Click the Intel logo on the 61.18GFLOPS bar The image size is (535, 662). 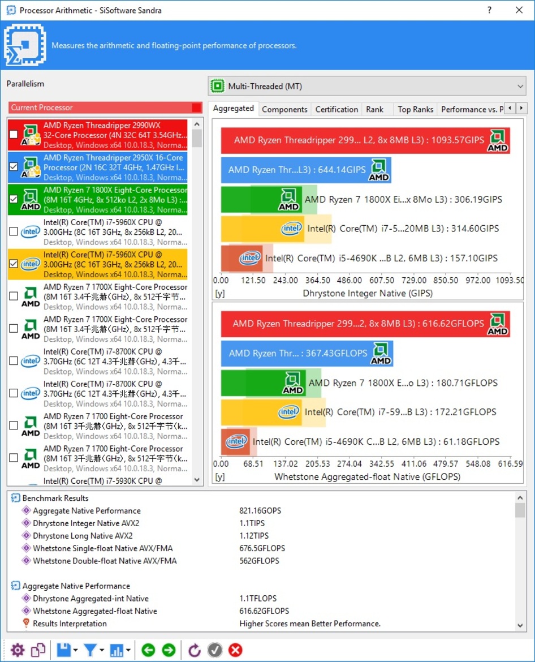coord(237,441)
